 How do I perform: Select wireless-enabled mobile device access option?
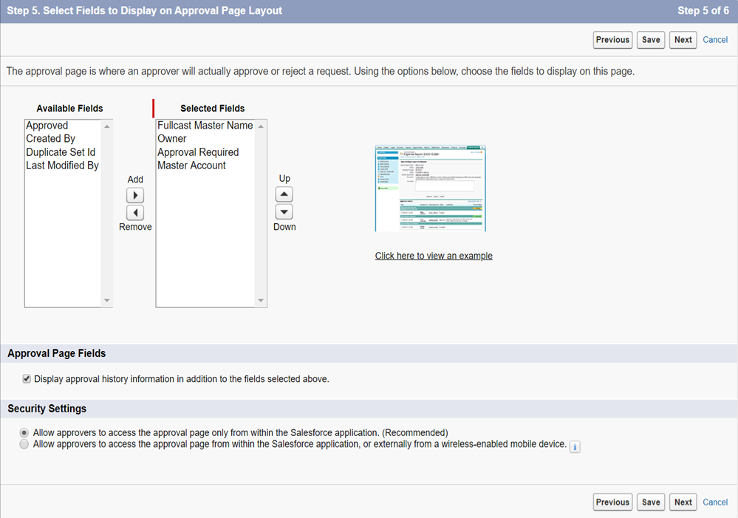coord(24,444)
